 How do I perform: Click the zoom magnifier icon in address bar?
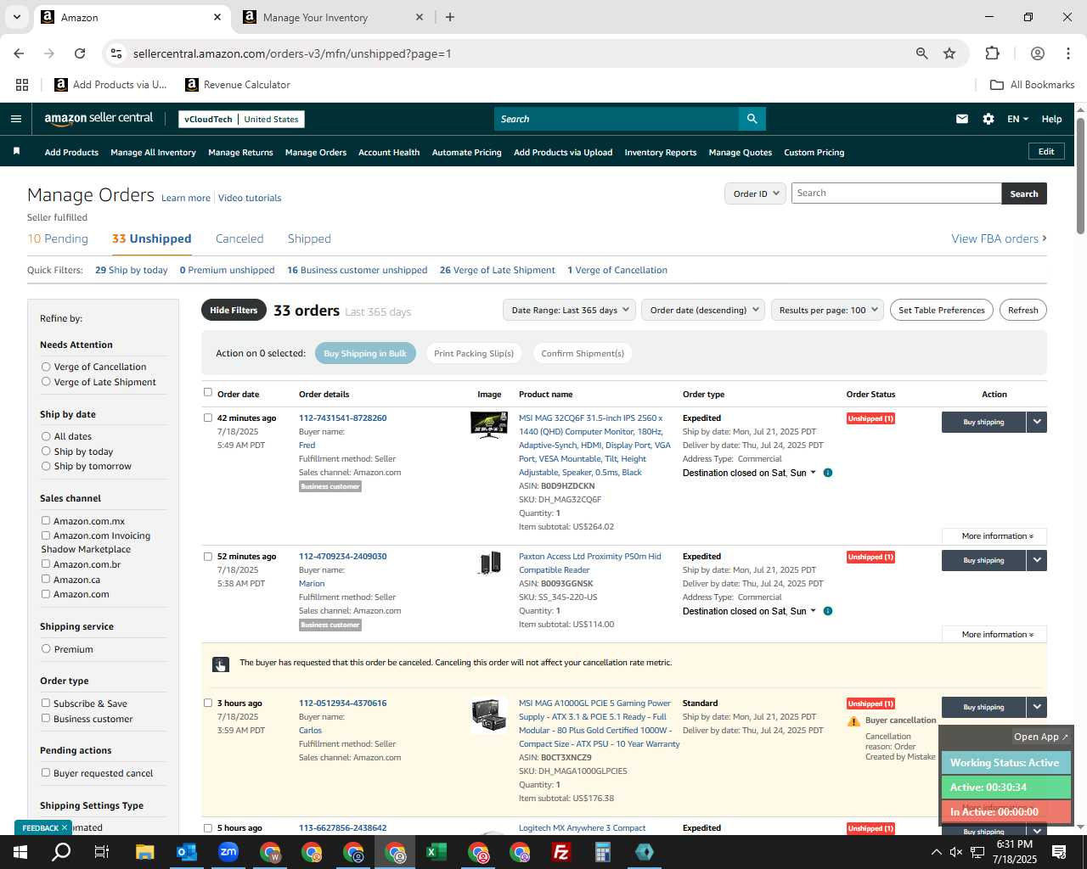pos(921,53)
